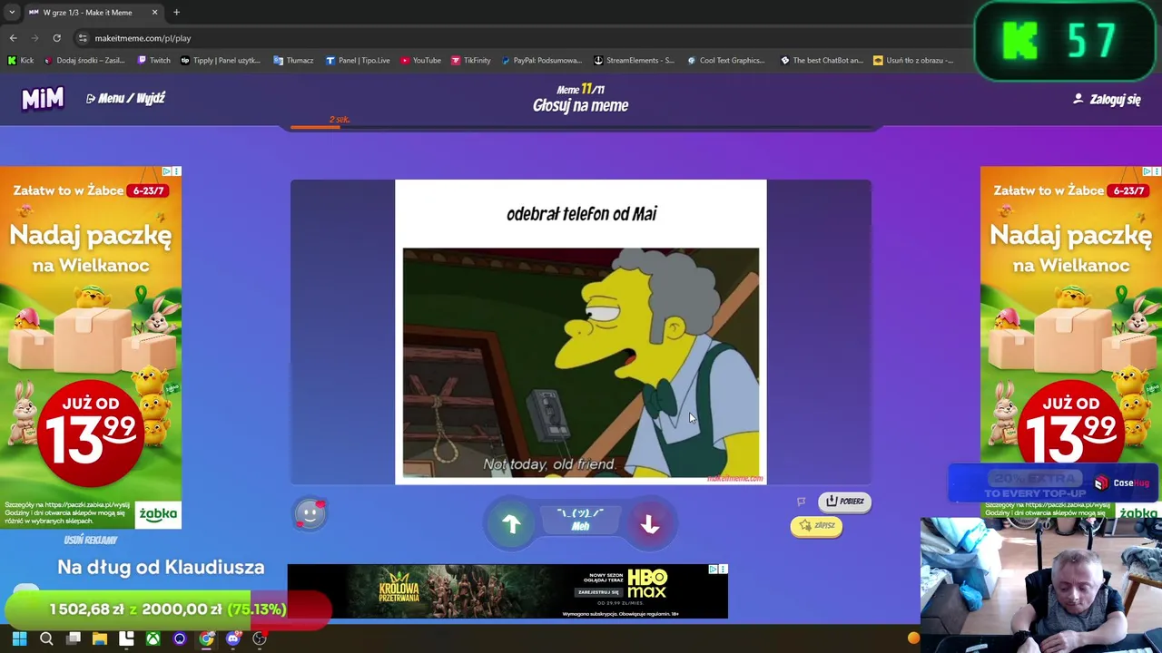Click the voting countdown progress bar

(581, 128)
